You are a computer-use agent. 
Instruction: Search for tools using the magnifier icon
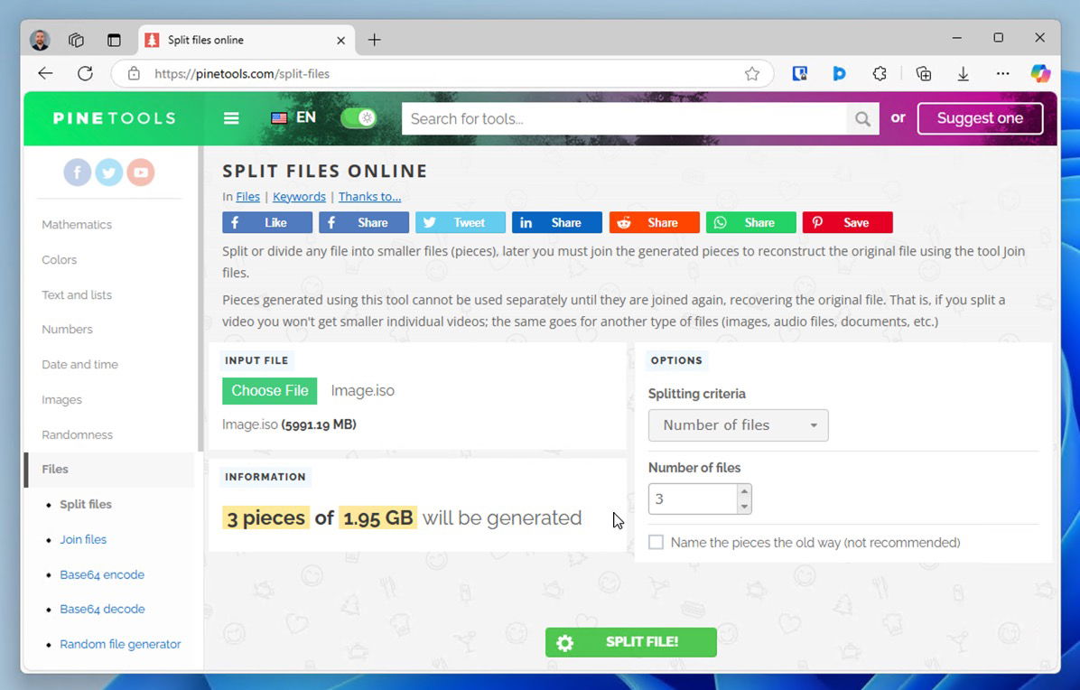coord(862,118)
